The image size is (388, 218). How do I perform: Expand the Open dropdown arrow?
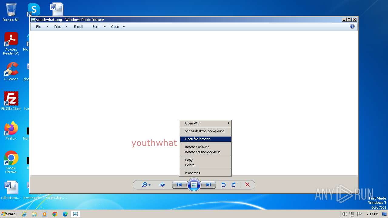pos(124,27)
